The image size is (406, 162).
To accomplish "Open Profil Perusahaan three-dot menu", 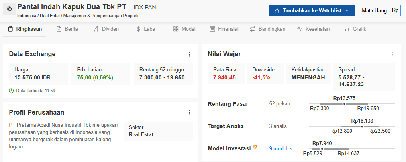I will (190, 112).
